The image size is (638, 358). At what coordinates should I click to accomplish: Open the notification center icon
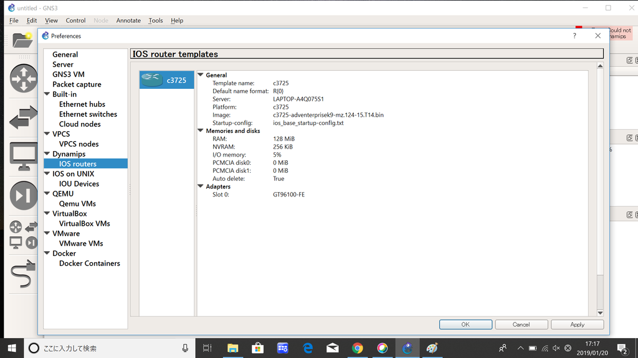tap(622, 348)
